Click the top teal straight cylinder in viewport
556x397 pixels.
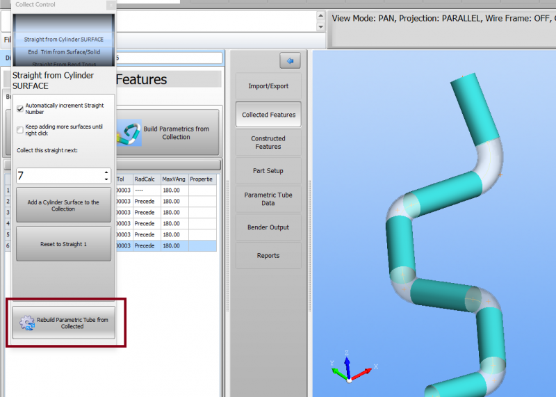tap(475, 108)
